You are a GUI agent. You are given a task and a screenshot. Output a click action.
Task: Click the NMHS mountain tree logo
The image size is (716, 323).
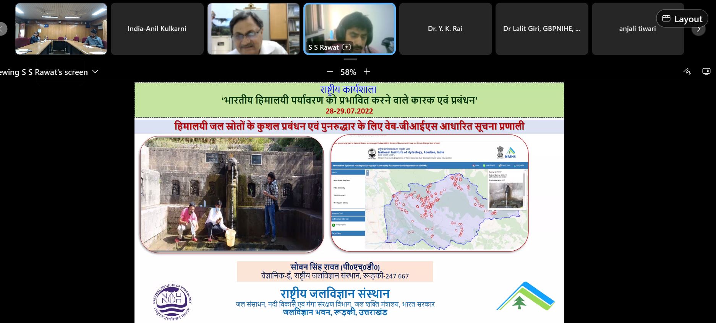[x=525, y=297]
